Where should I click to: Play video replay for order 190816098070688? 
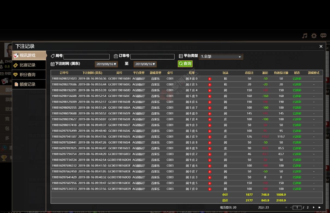tap(210, 114)
